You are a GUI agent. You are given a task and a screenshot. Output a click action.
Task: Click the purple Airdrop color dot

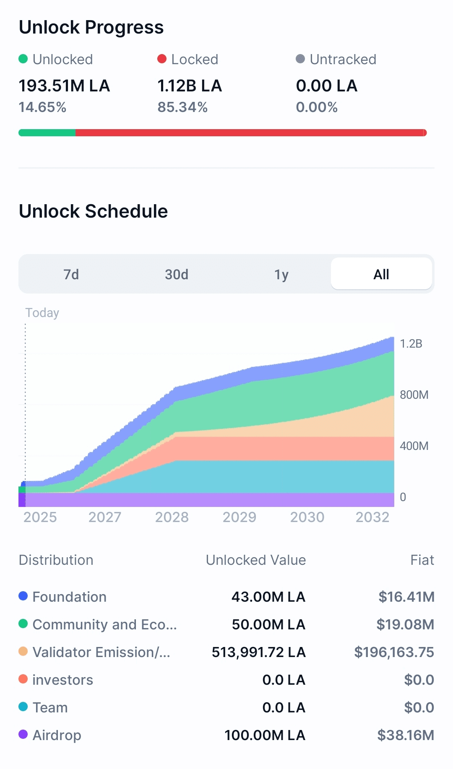23,734
